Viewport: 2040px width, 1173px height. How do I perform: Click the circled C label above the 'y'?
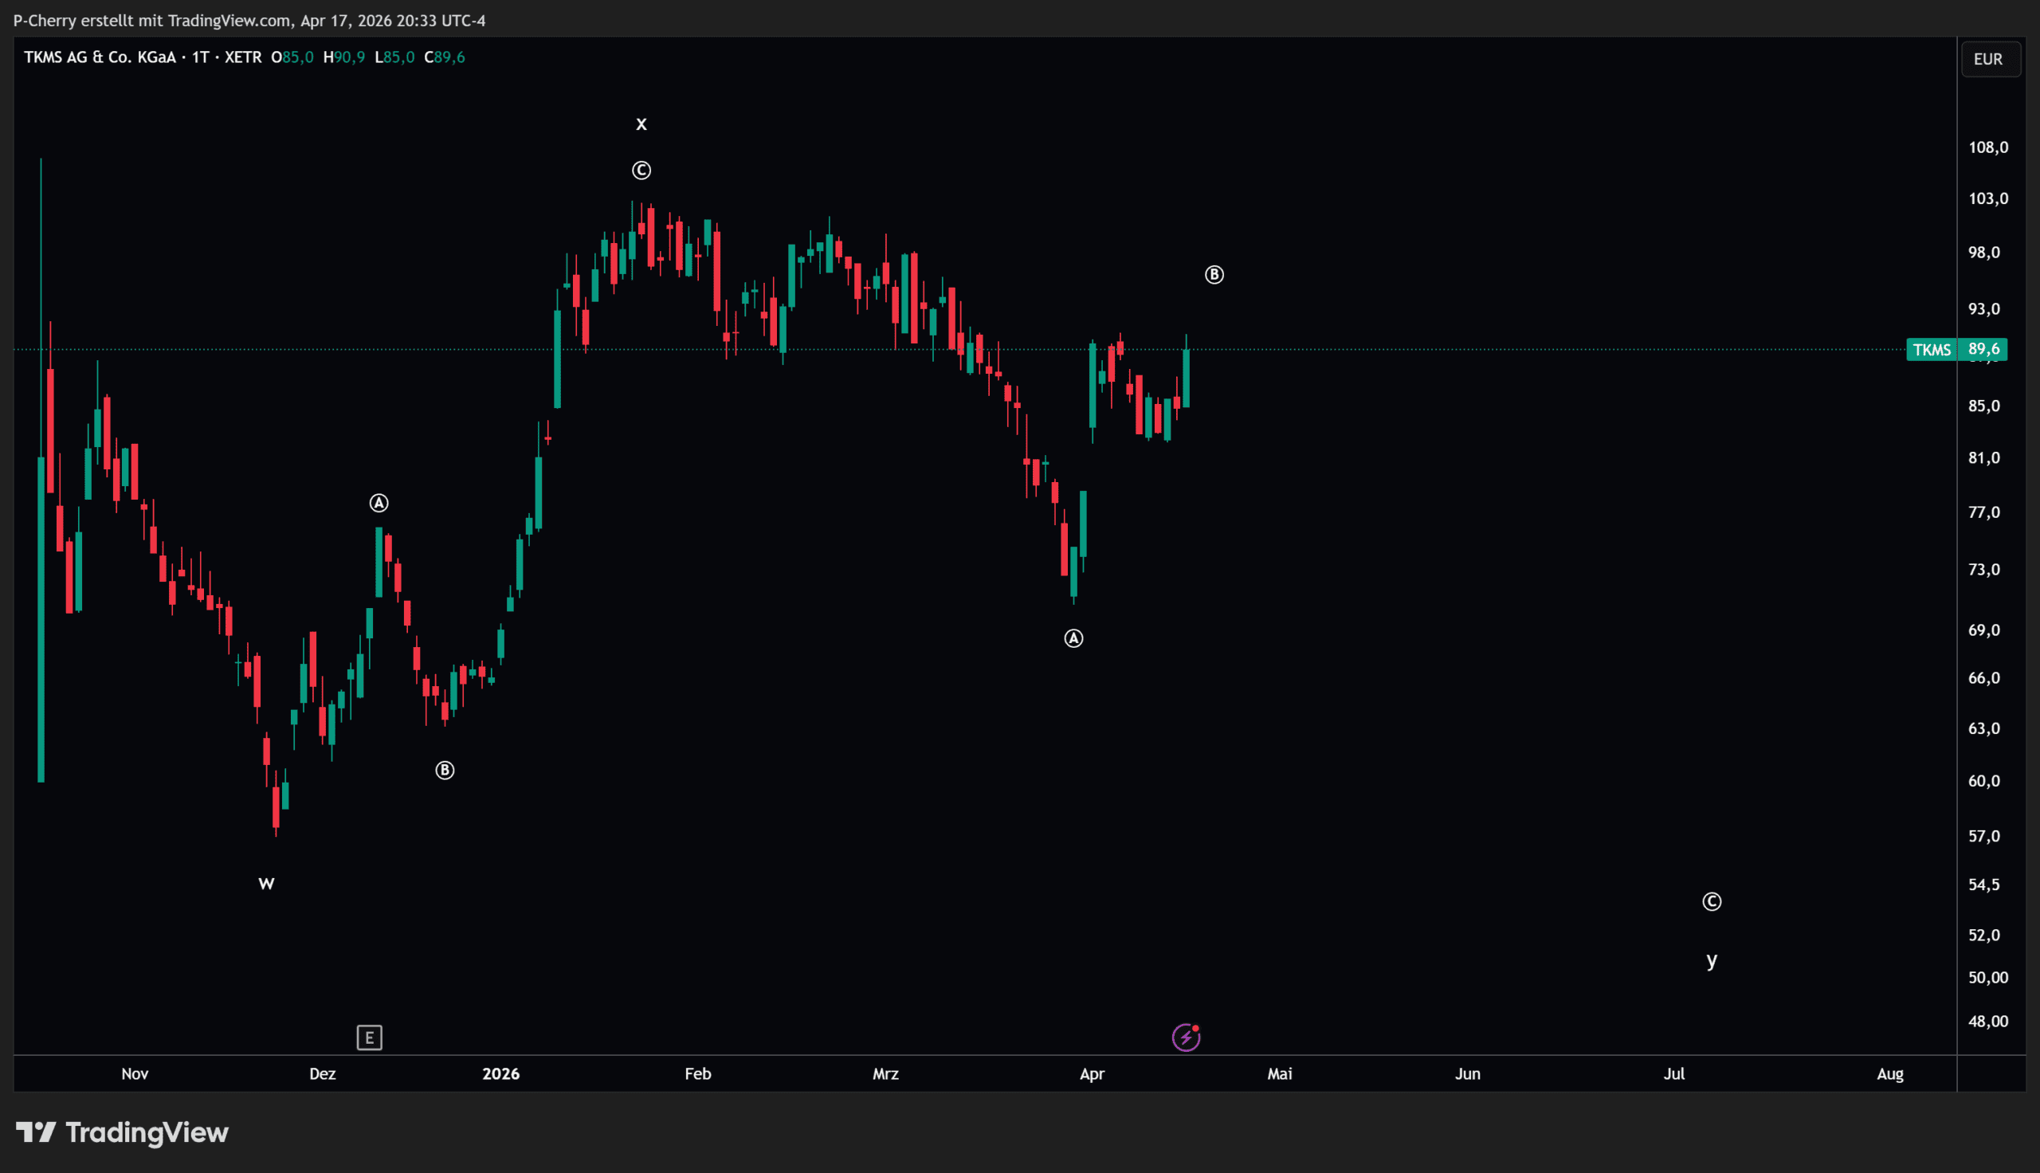pyautogui.click(x=1712, y=901)
